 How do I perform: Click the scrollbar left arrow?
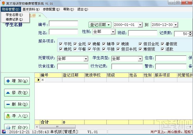pos(37,127)
